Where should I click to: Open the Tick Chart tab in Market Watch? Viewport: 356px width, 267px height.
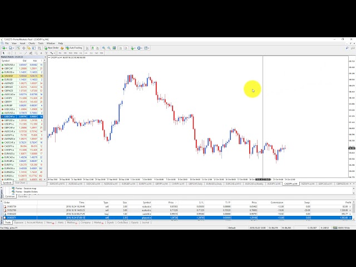21,183
